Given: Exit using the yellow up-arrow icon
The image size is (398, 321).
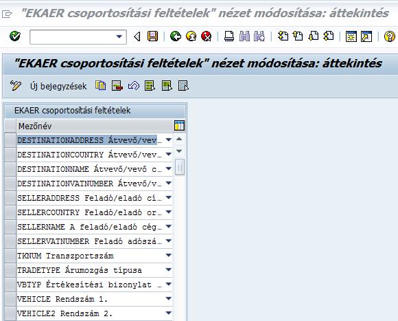Looking at the screenshot, I should (x=191, y=36).
